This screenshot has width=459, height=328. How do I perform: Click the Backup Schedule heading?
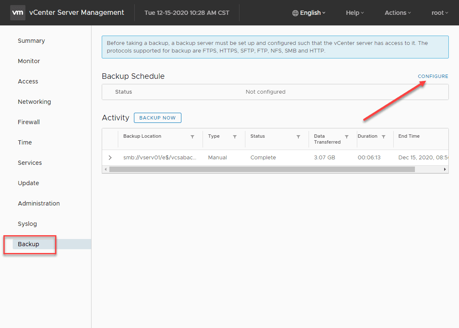coord(133,76)
